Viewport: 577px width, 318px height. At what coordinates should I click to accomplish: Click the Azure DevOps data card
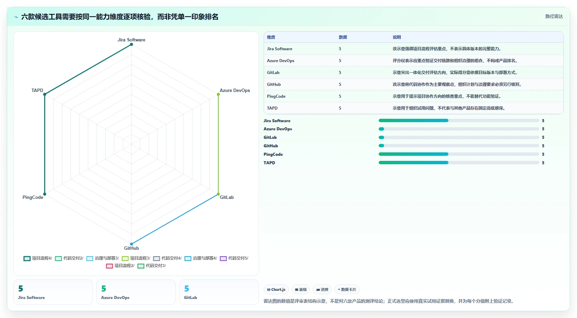pos(136,292)
